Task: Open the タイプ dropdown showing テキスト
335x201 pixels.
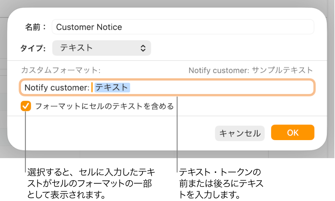Action: [101, 48]
